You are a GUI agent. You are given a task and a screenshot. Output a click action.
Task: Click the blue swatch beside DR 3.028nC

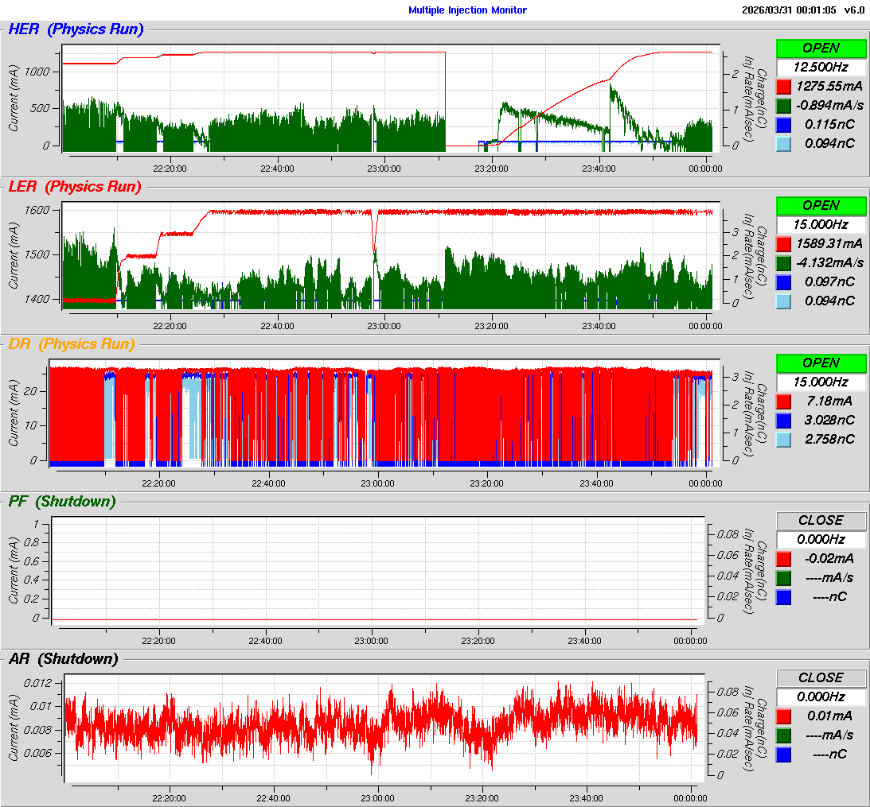pos(784,421)
